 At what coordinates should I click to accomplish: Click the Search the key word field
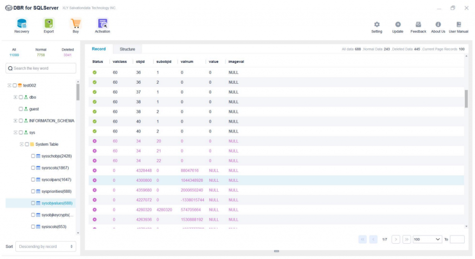coord(41,68)
